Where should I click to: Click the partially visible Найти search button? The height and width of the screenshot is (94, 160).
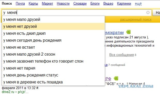point(156,13)
